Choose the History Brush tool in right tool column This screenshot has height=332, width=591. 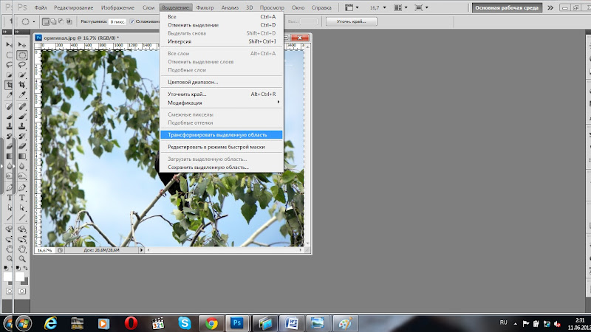pos(22,136)
